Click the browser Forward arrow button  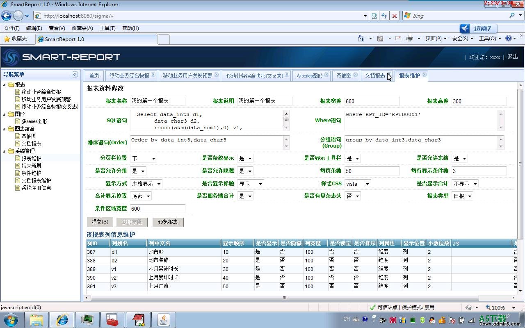click(x=18, y=16)
